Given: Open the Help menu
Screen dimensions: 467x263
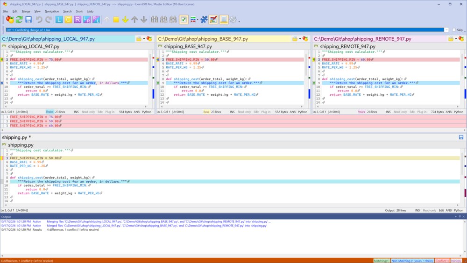Looking at the screenshot, I should point(90,11).
